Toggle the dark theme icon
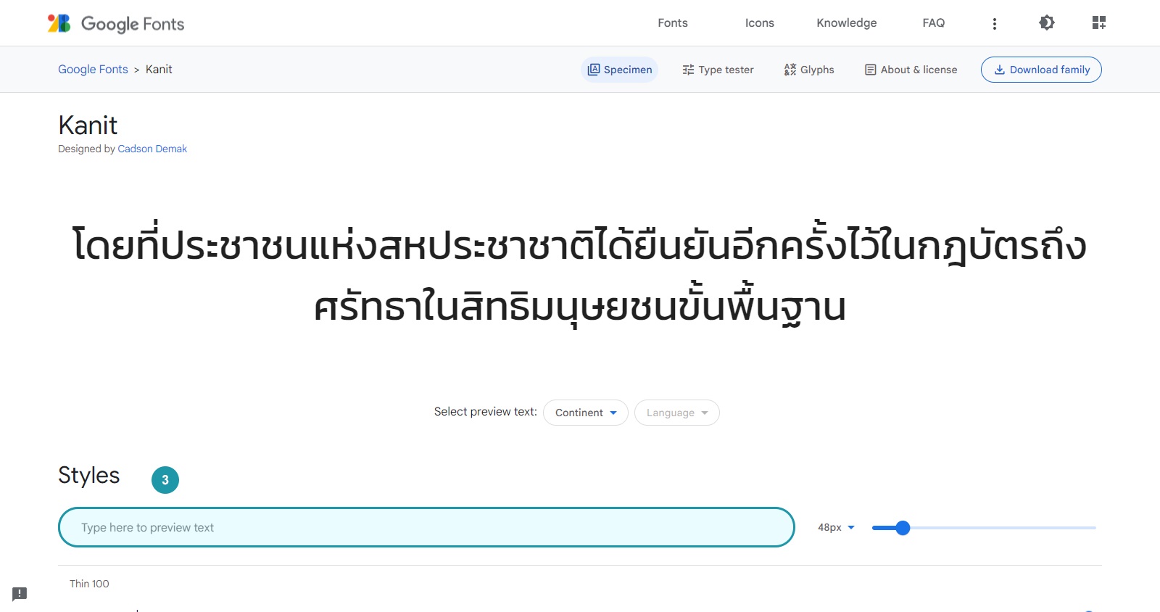1160x612 pixels. [1047, 23]
